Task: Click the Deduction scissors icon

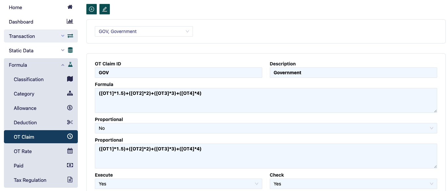Action: point(70,122)
